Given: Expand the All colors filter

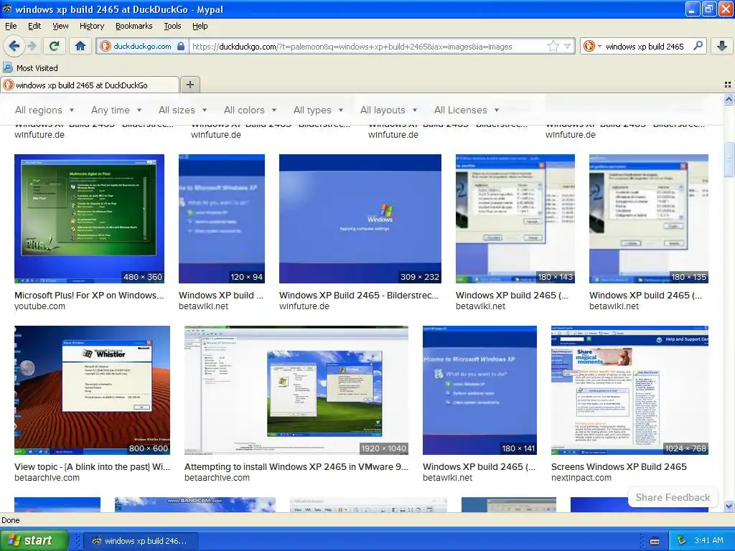Looking at the screenshot, I should [250, 110].
